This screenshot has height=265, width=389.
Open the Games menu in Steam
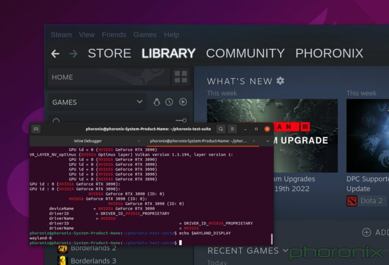pos(145,35)
